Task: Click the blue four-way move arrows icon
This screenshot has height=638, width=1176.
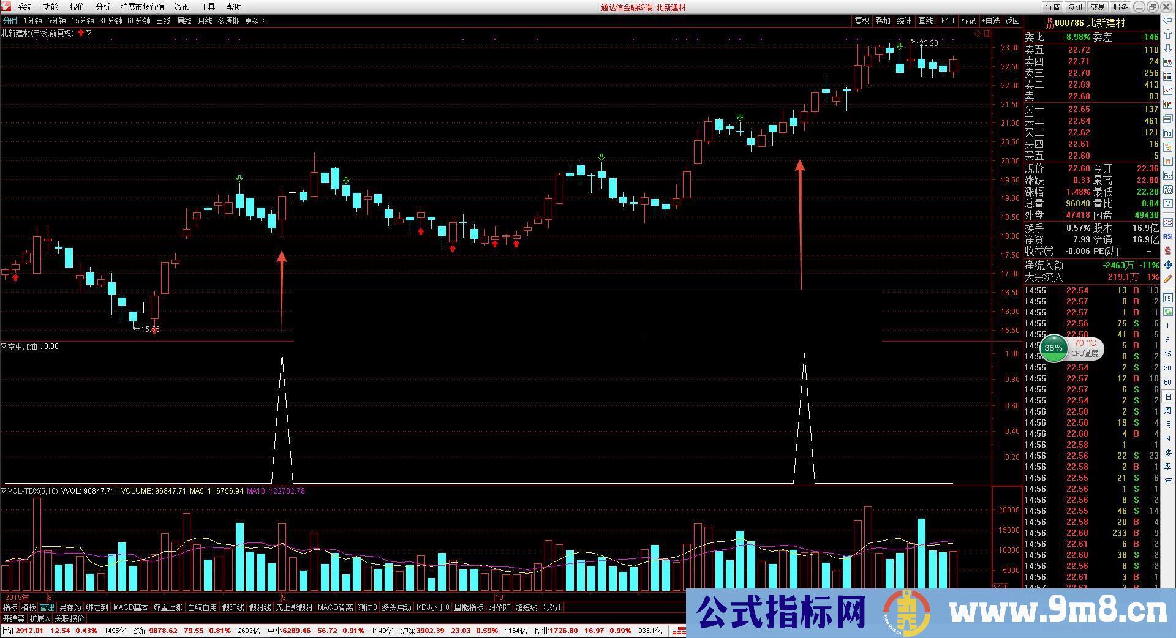Action: 1168,265
